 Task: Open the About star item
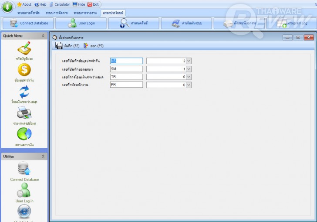24,4
